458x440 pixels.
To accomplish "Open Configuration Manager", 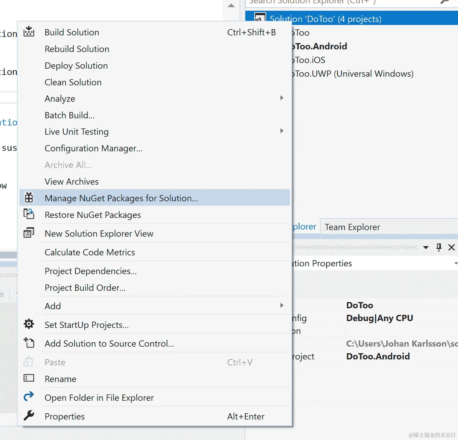I will coord(155,148).
